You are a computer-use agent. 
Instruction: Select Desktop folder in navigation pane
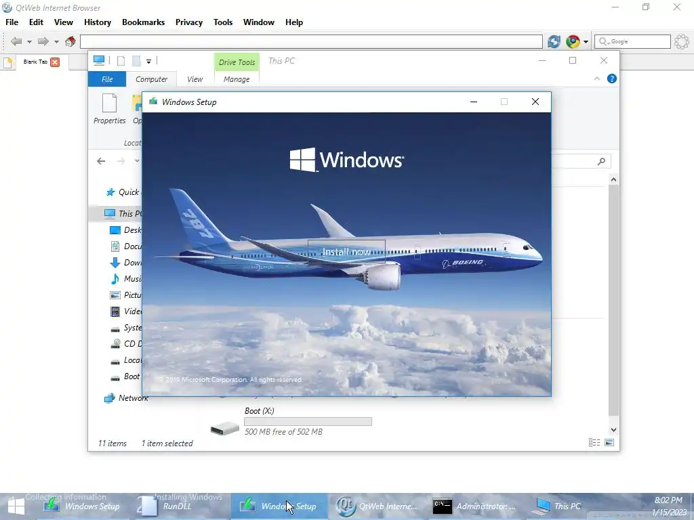coord(125,230)
